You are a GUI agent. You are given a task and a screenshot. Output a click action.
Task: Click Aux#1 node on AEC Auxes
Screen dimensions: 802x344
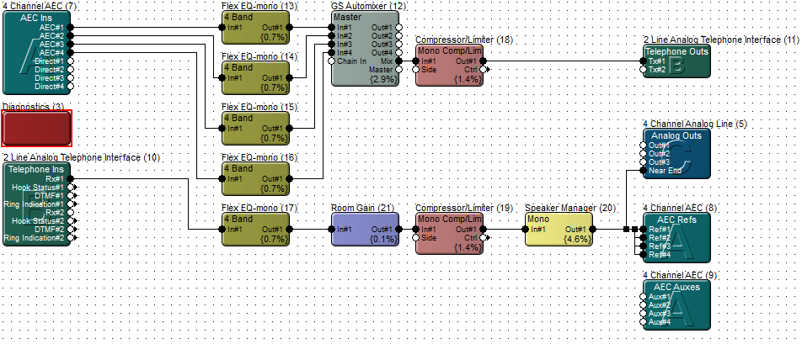click(643, 297)
